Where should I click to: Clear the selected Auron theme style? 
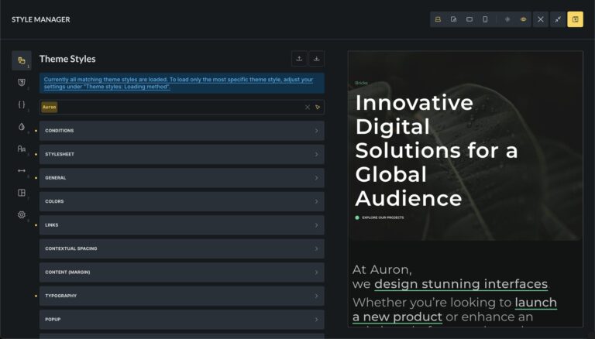[x=307, y=107]
